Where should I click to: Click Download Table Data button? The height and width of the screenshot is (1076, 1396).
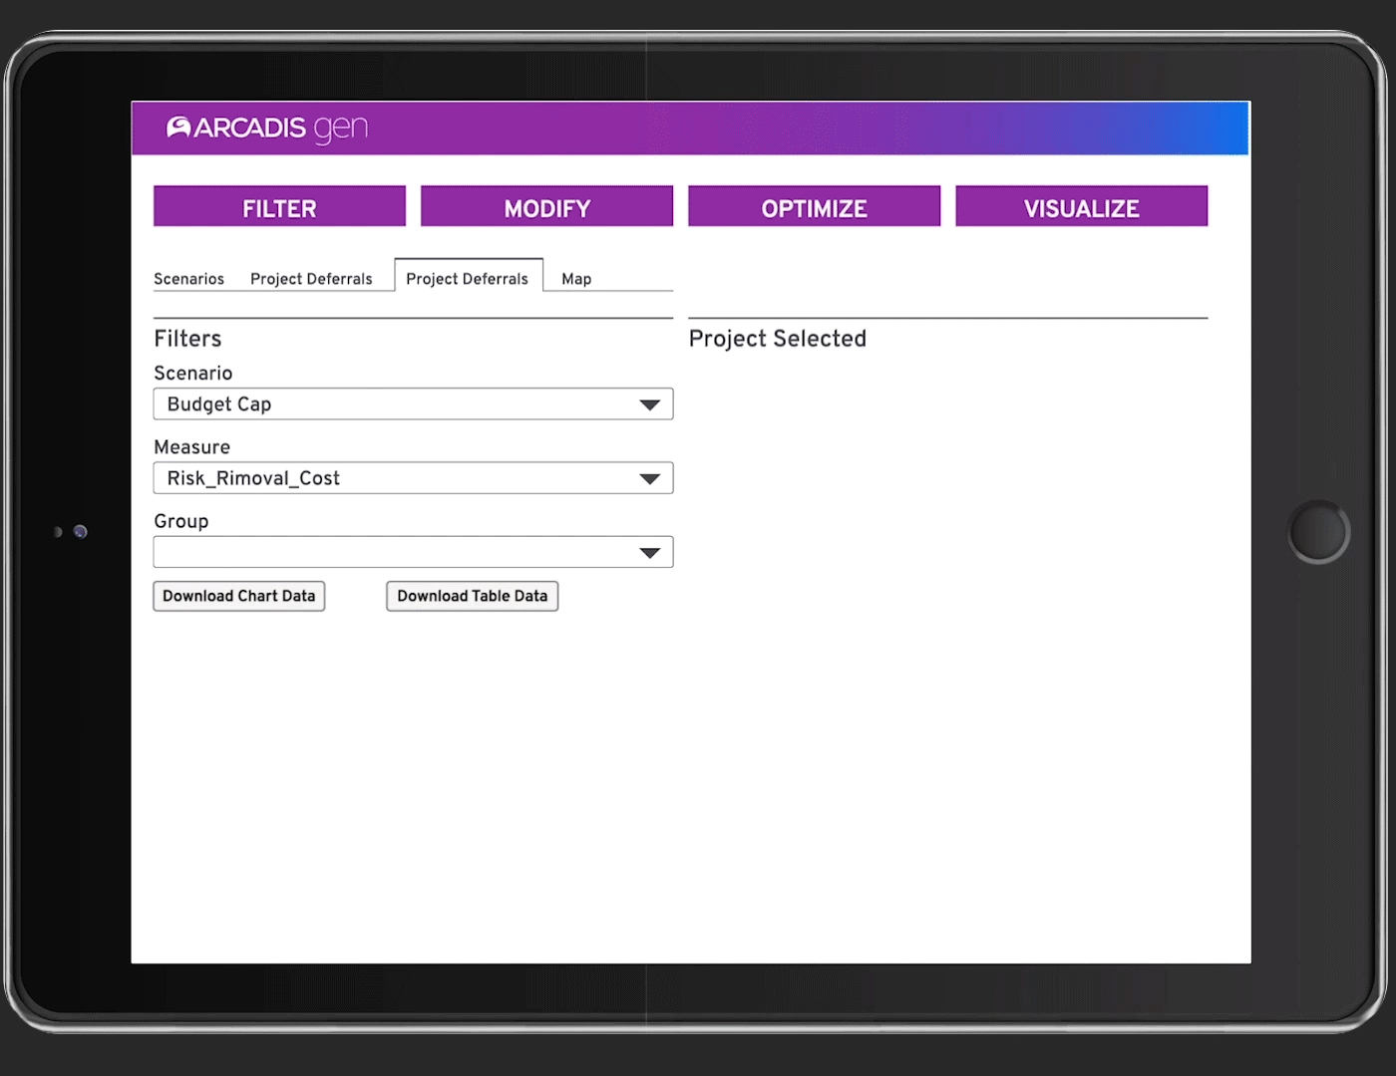[x=473, y=596]
